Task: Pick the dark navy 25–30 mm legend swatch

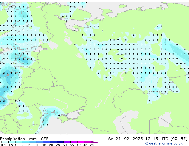Action: [x=60, y=142]
